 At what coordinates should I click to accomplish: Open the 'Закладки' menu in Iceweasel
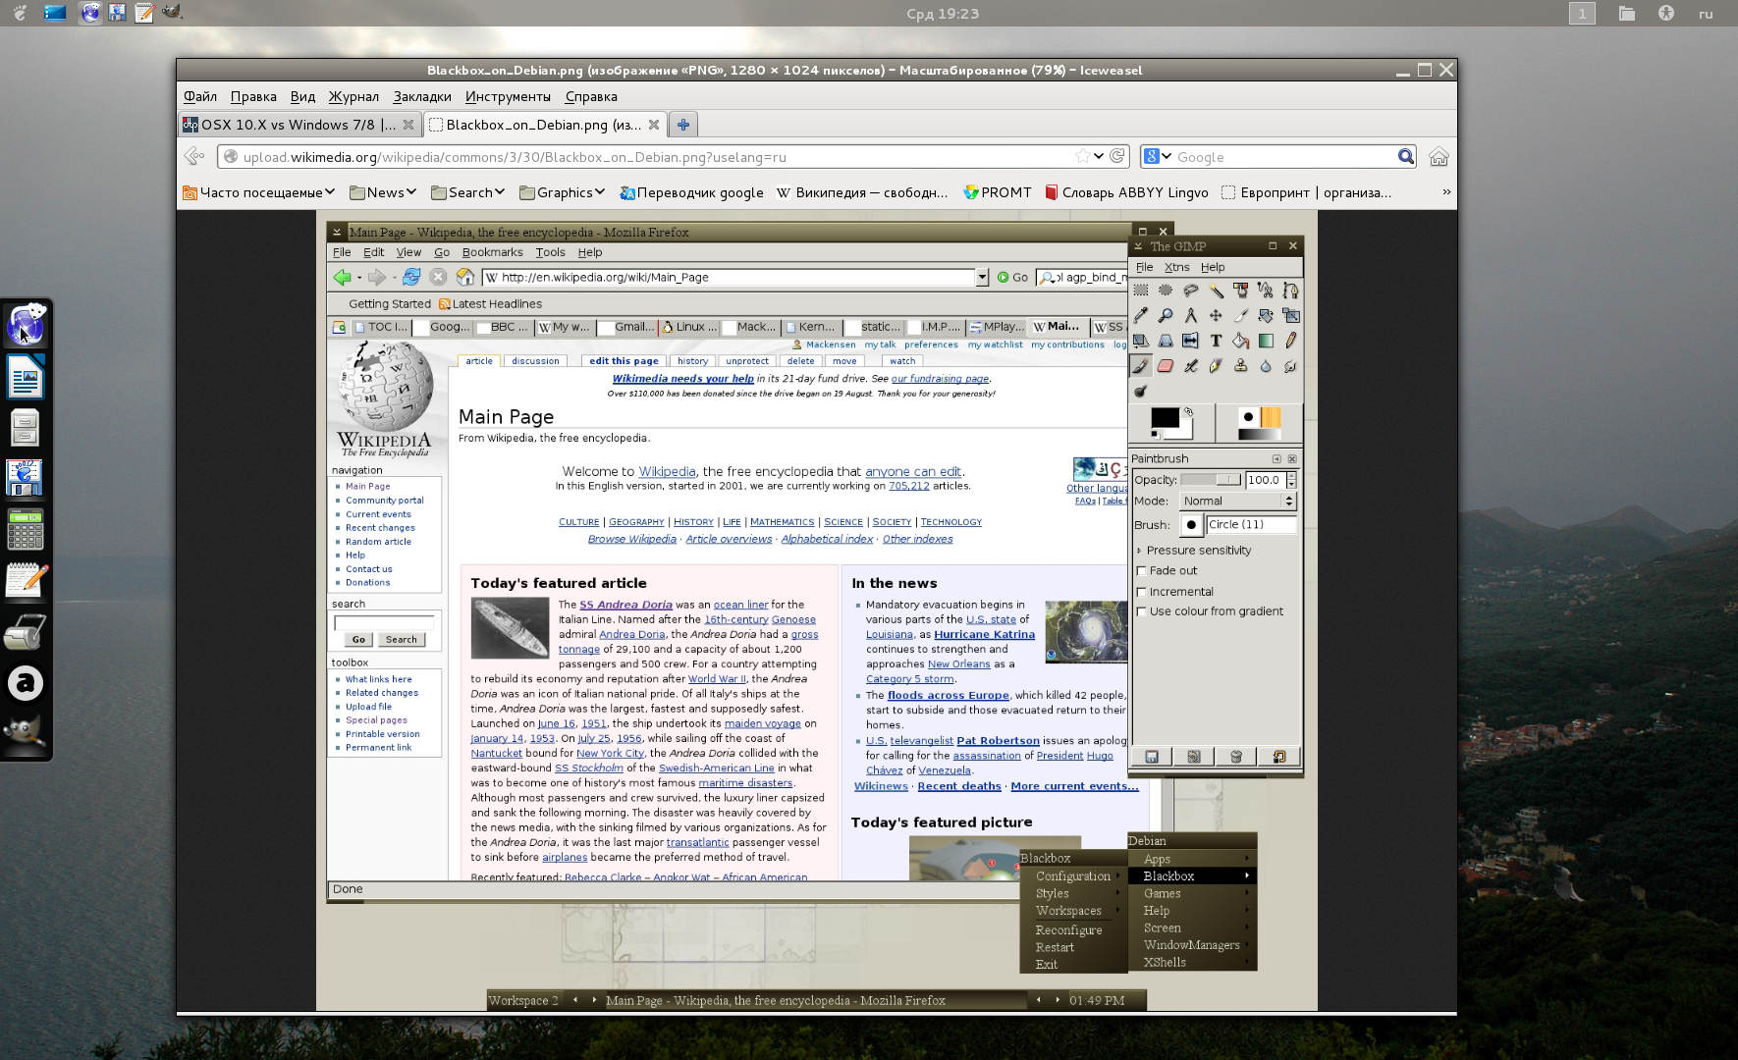pos(422,96)
